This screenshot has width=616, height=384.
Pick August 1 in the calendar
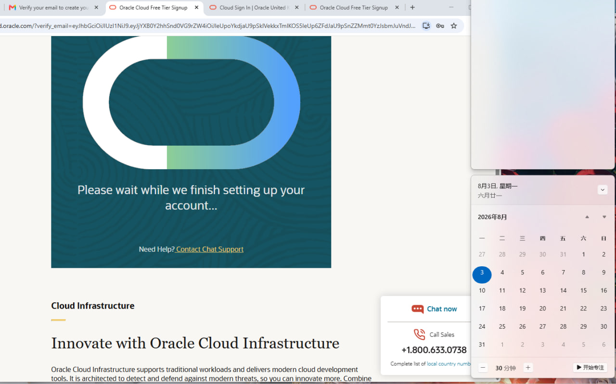[583, 254]
